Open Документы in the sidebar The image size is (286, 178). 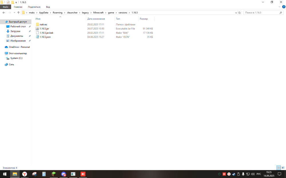click(x=17, y=36)
